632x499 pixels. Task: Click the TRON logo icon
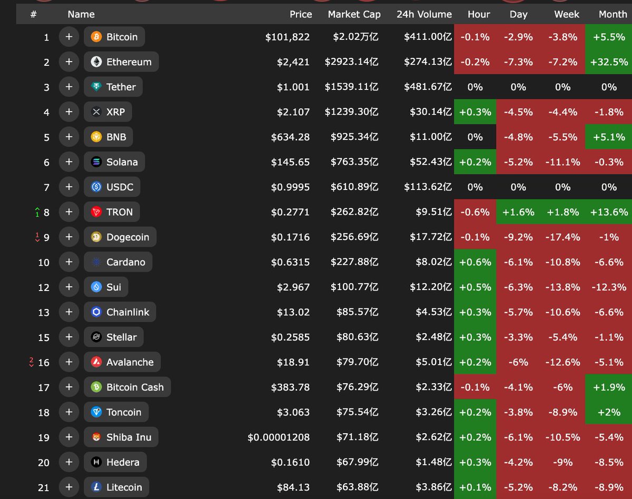(96, 212)
